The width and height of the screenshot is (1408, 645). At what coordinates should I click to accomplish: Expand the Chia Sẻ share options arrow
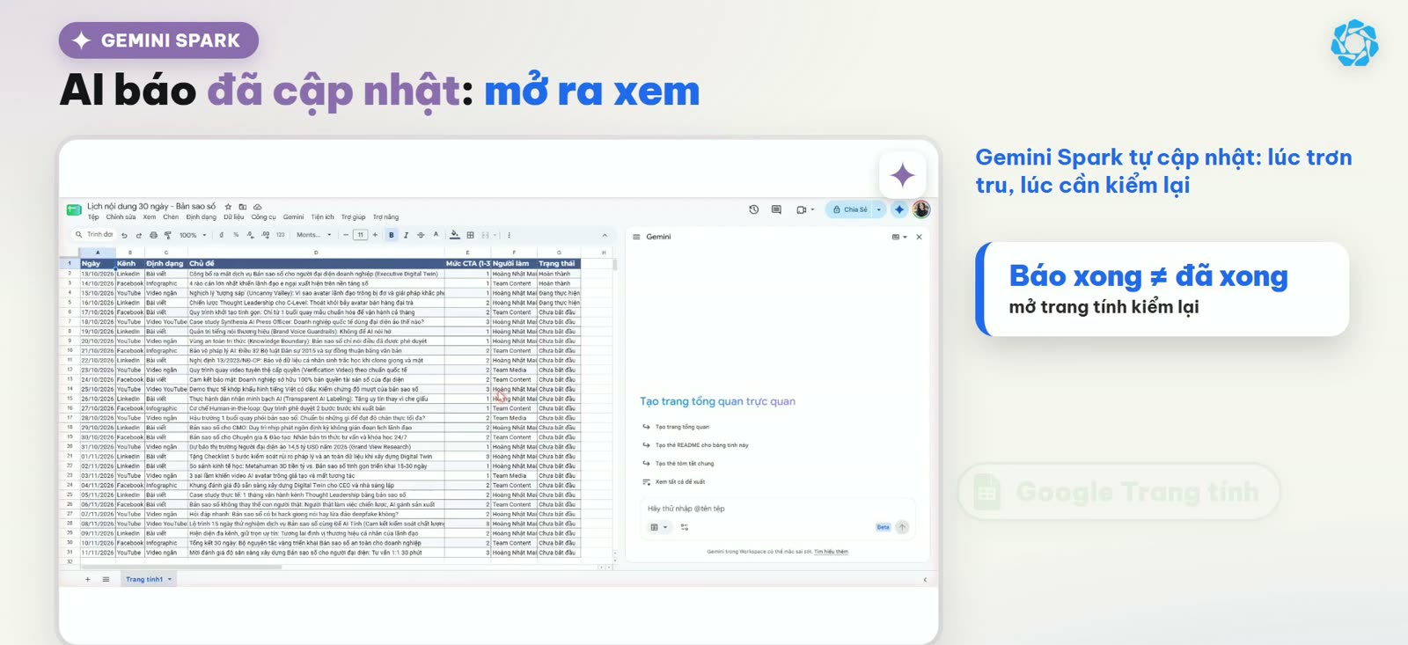click(x=878, y=209)
